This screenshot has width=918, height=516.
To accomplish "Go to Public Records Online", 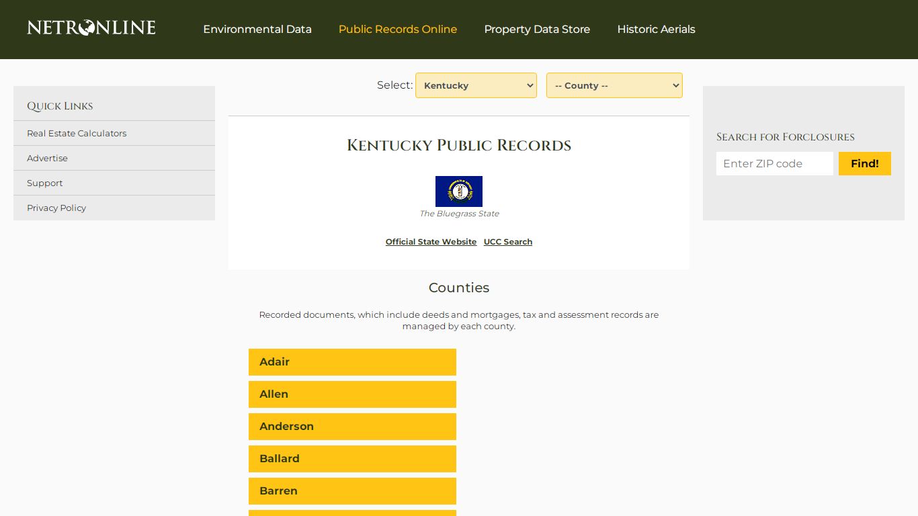I will pos(398,30).
